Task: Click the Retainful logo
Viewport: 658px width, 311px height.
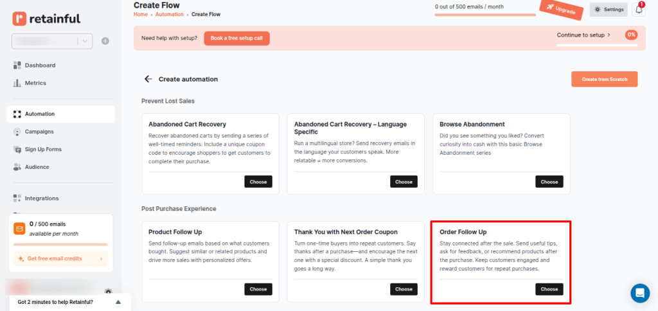Action: [x=46, y=19]
